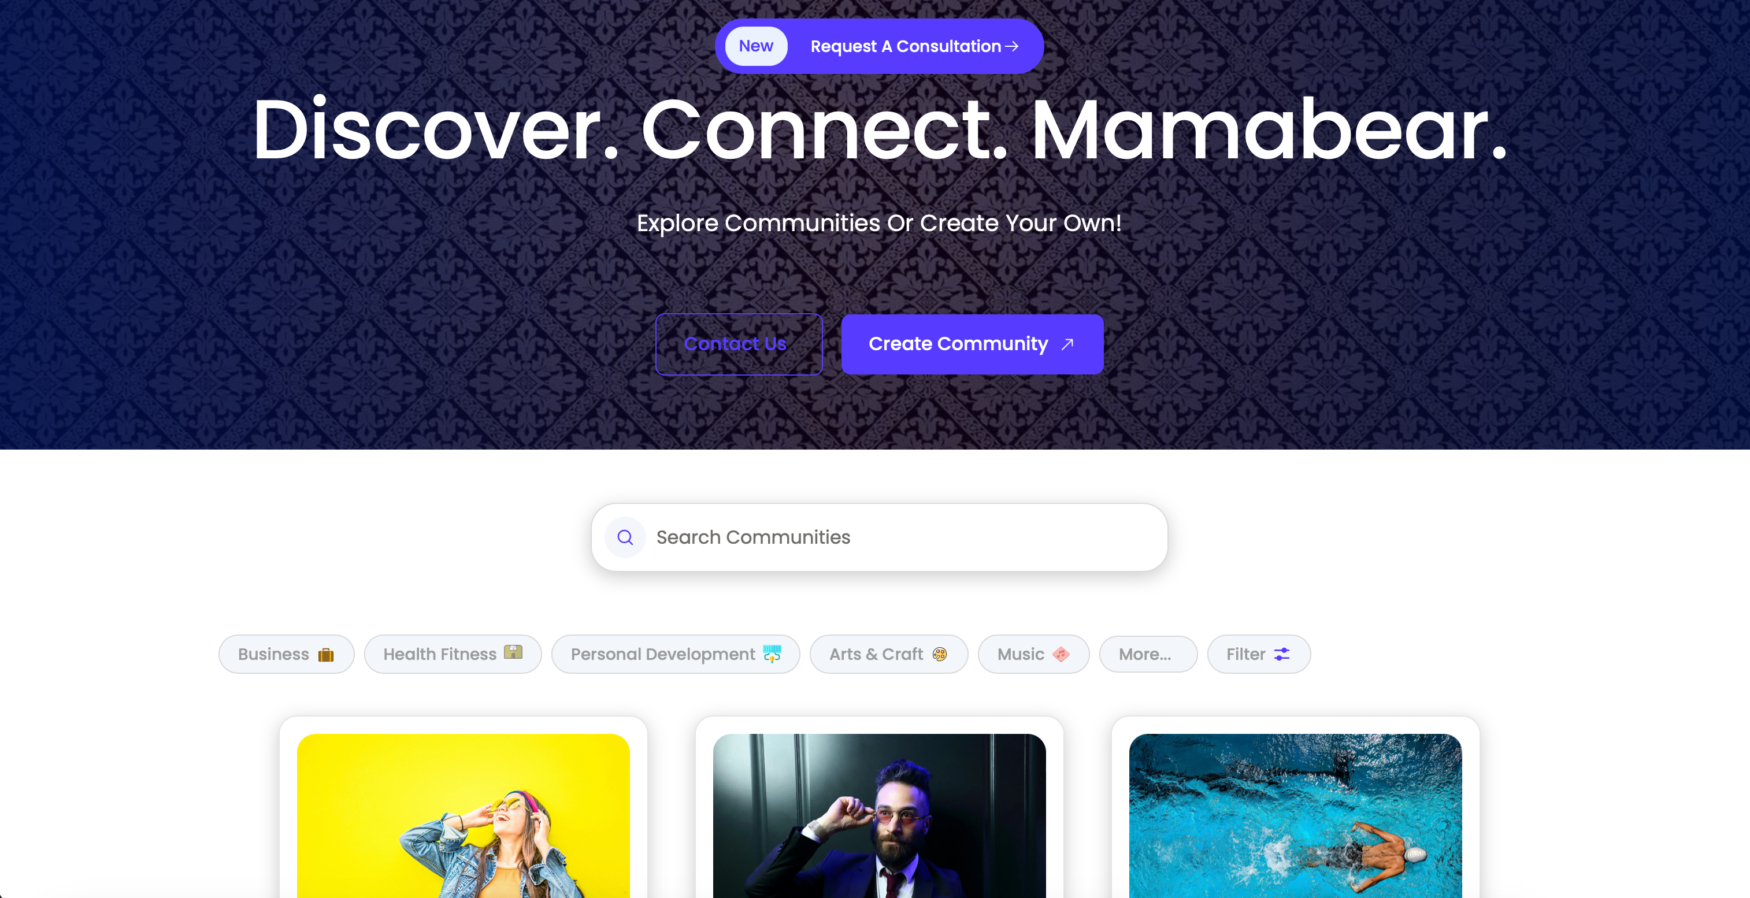The image size is (1750, 898).
Task: Click the search magnifier icon
Action: pyautogui.click(x=625, y=537)
